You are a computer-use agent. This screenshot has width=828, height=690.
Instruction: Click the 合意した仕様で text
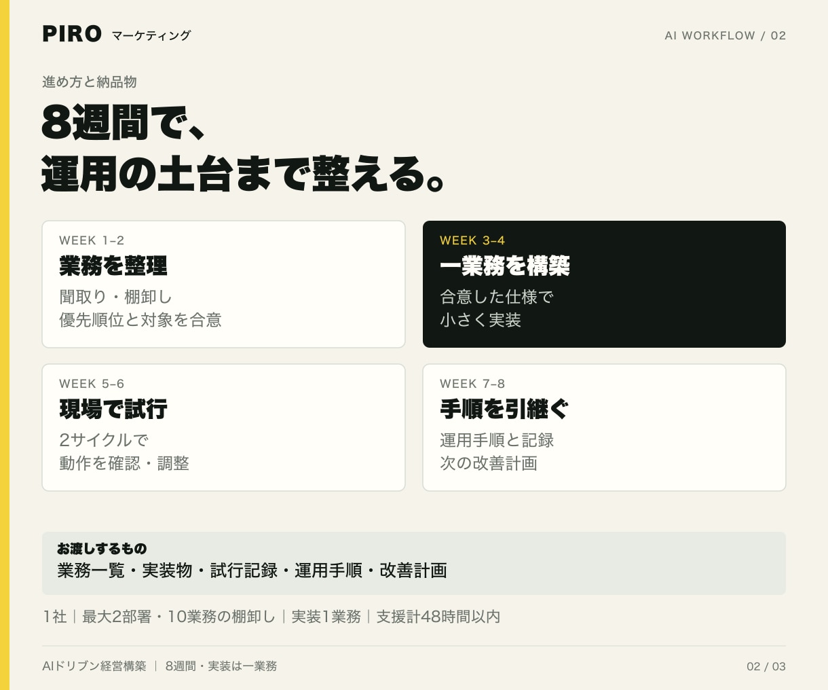pos(497,297)
